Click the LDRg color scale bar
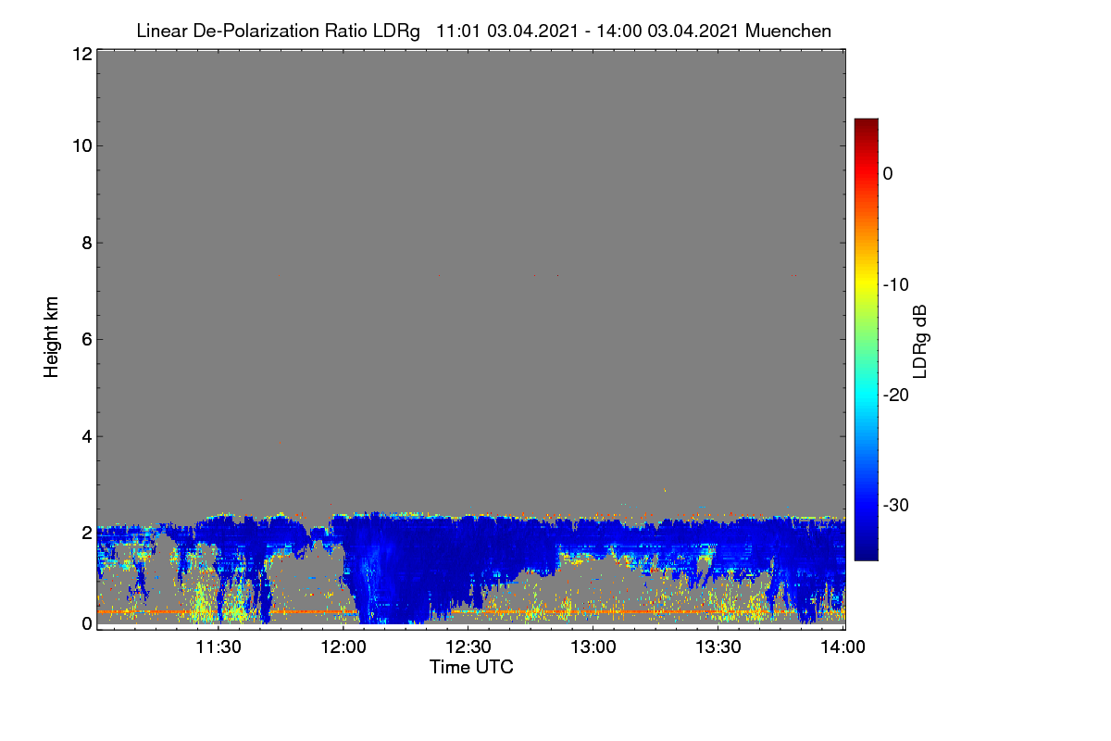The width and height of the screenshot is (1111, 741). click(866, 339)
